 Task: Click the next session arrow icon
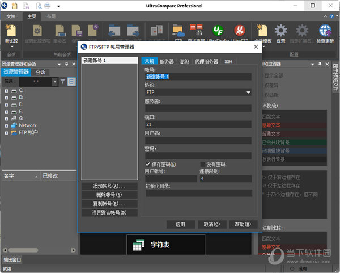(x=133, y=31)
